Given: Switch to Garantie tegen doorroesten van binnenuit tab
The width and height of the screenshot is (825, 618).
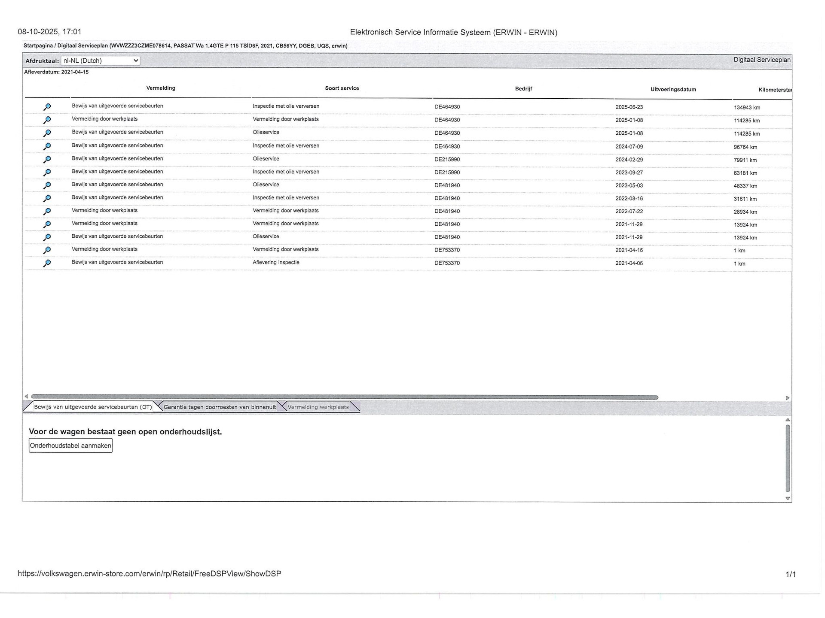Looking at the screenshot, I should 220,407.
